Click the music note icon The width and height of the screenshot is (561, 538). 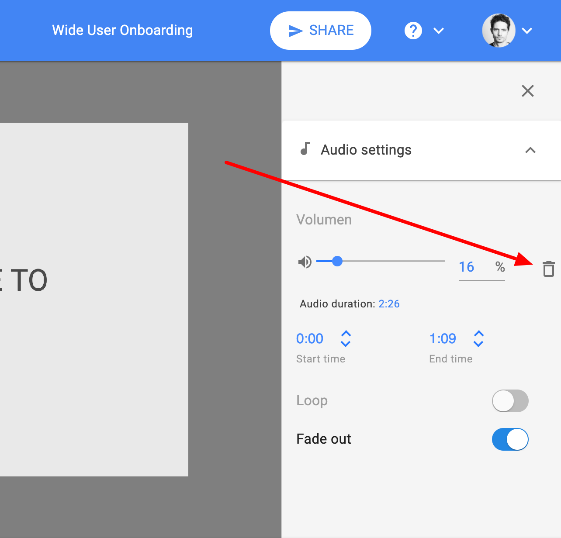(305, 149)
